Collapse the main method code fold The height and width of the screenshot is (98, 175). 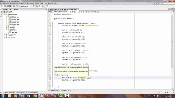coord(52,23)
